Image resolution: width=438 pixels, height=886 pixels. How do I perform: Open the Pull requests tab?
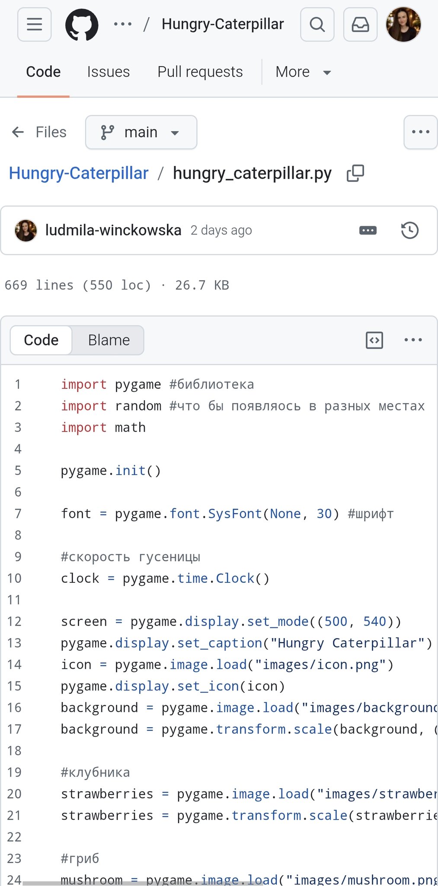click(200, 72)
